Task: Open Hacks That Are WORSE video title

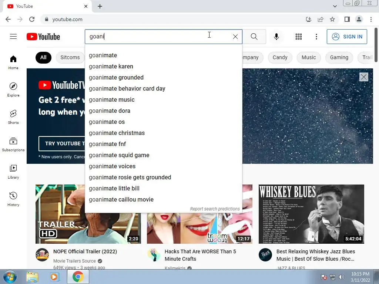Action: click(x=200, y=255)
